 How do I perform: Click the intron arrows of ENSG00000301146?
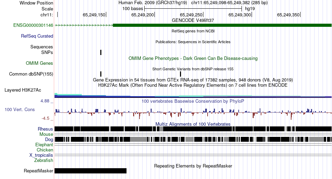(x=84, y=25)
